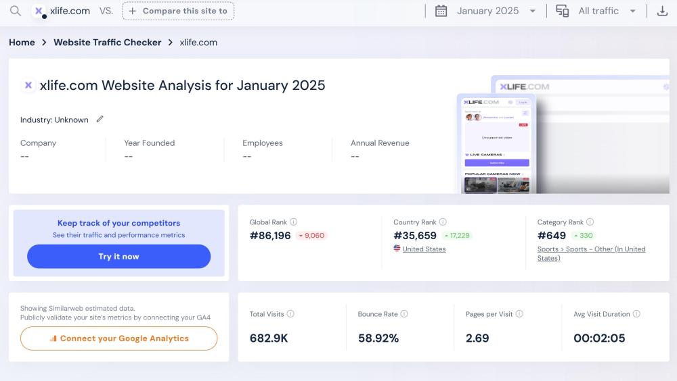This screenshot has height=381, width=677.
Task: Go to Home breadcrumb
Action: coord(22,42)
